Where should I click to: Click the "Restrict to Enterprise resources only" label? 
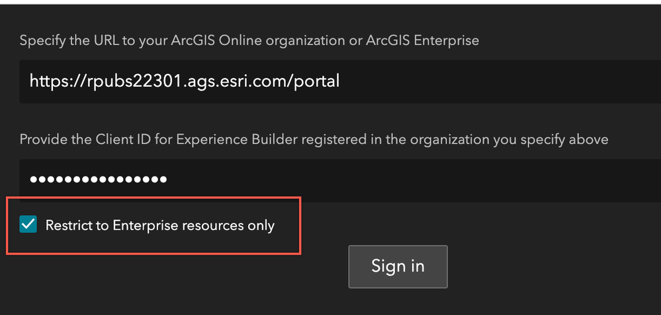[159, 226]
